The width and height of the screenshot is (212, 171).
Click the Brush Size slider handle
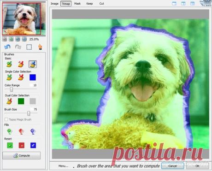coord(29,113)
